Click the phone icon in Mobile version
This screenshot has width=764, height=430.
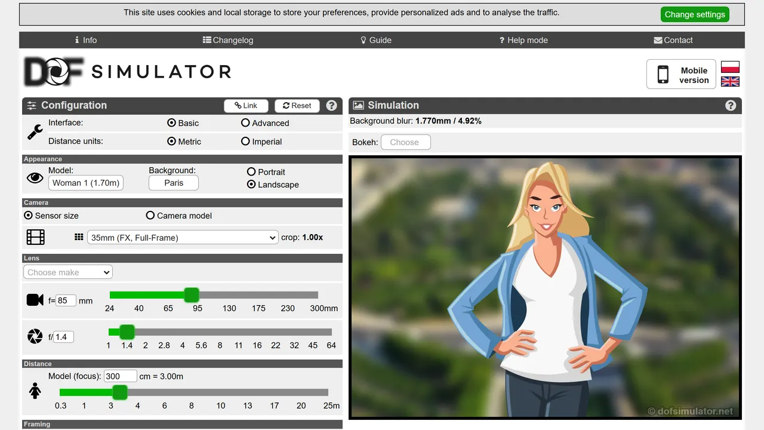663,75
